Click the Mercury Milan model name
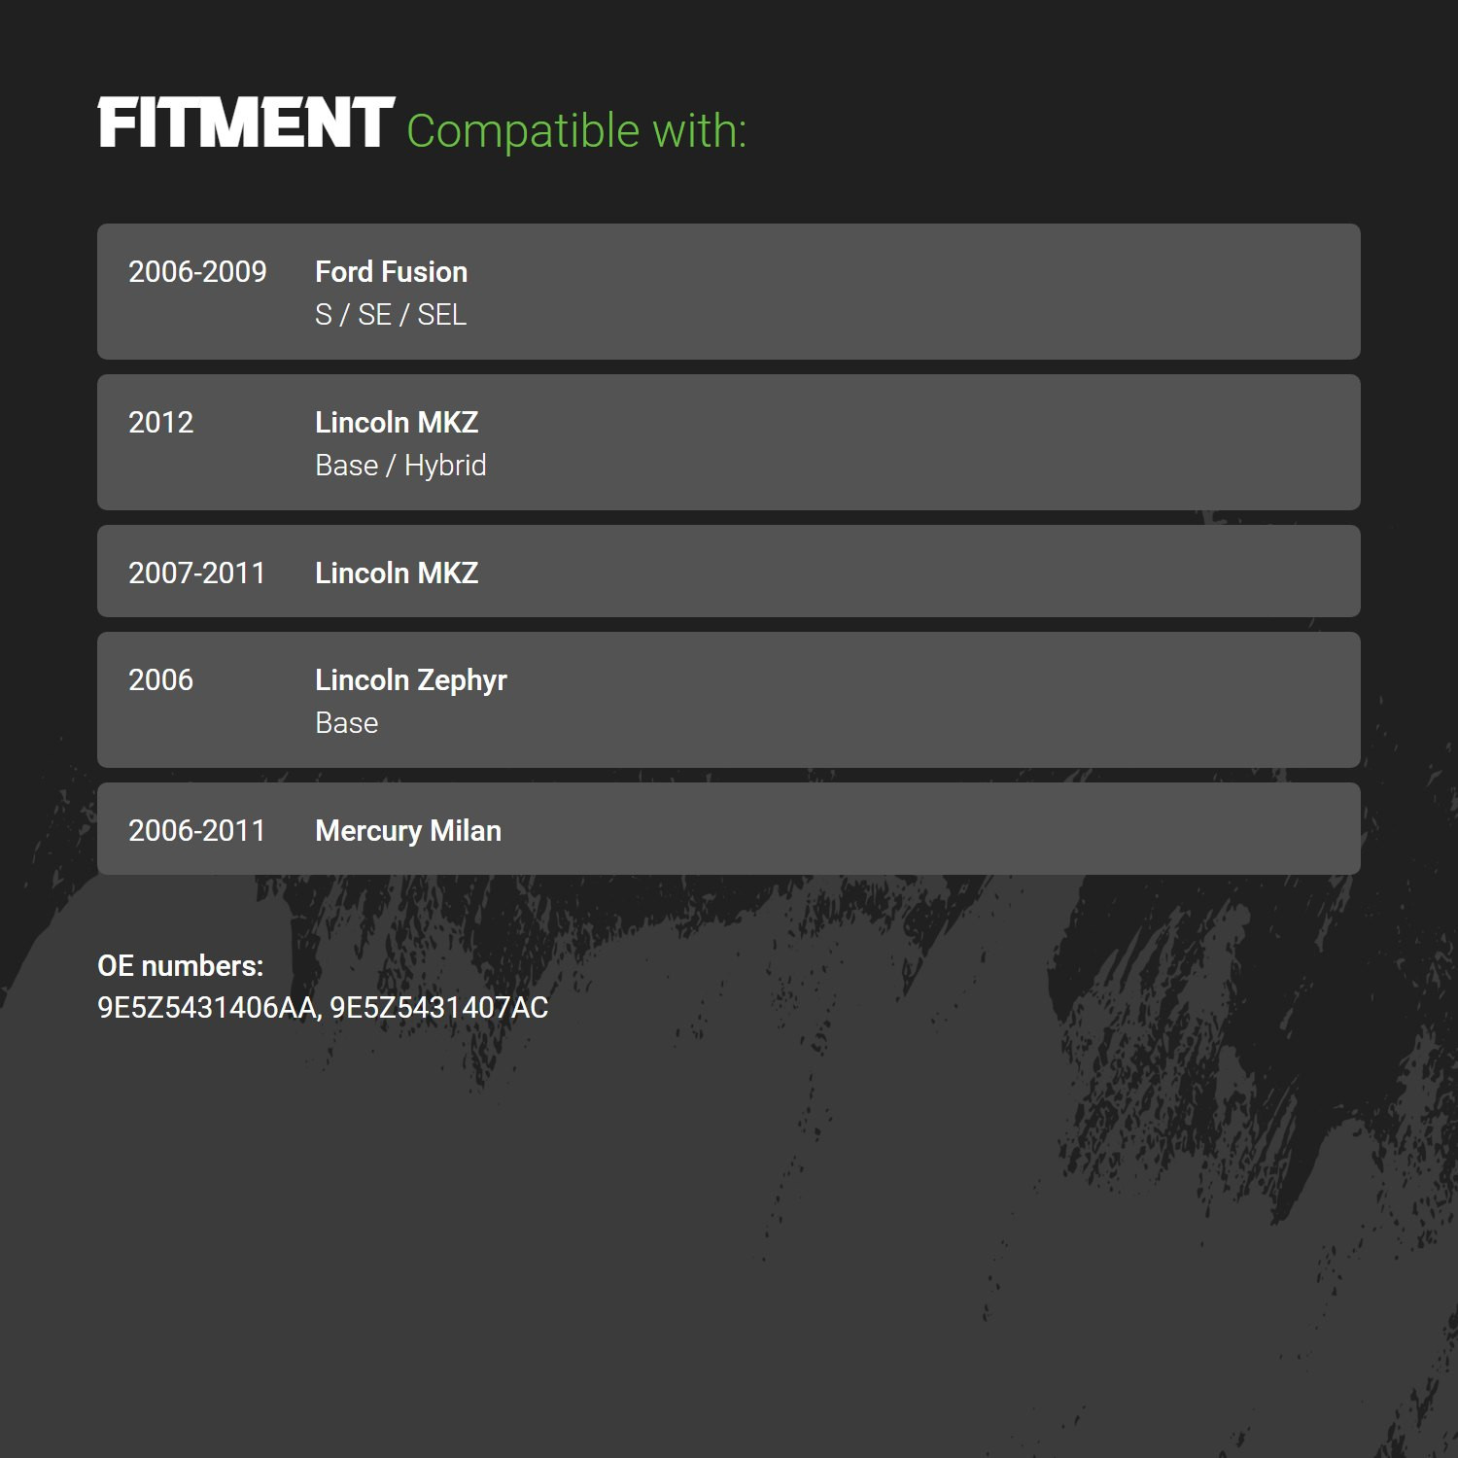This screenshot has width=1458, height=1458. (408, 831)
